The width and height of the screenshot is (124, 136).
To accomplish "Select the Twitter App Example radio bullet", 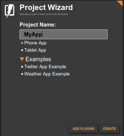I will 22,67.
